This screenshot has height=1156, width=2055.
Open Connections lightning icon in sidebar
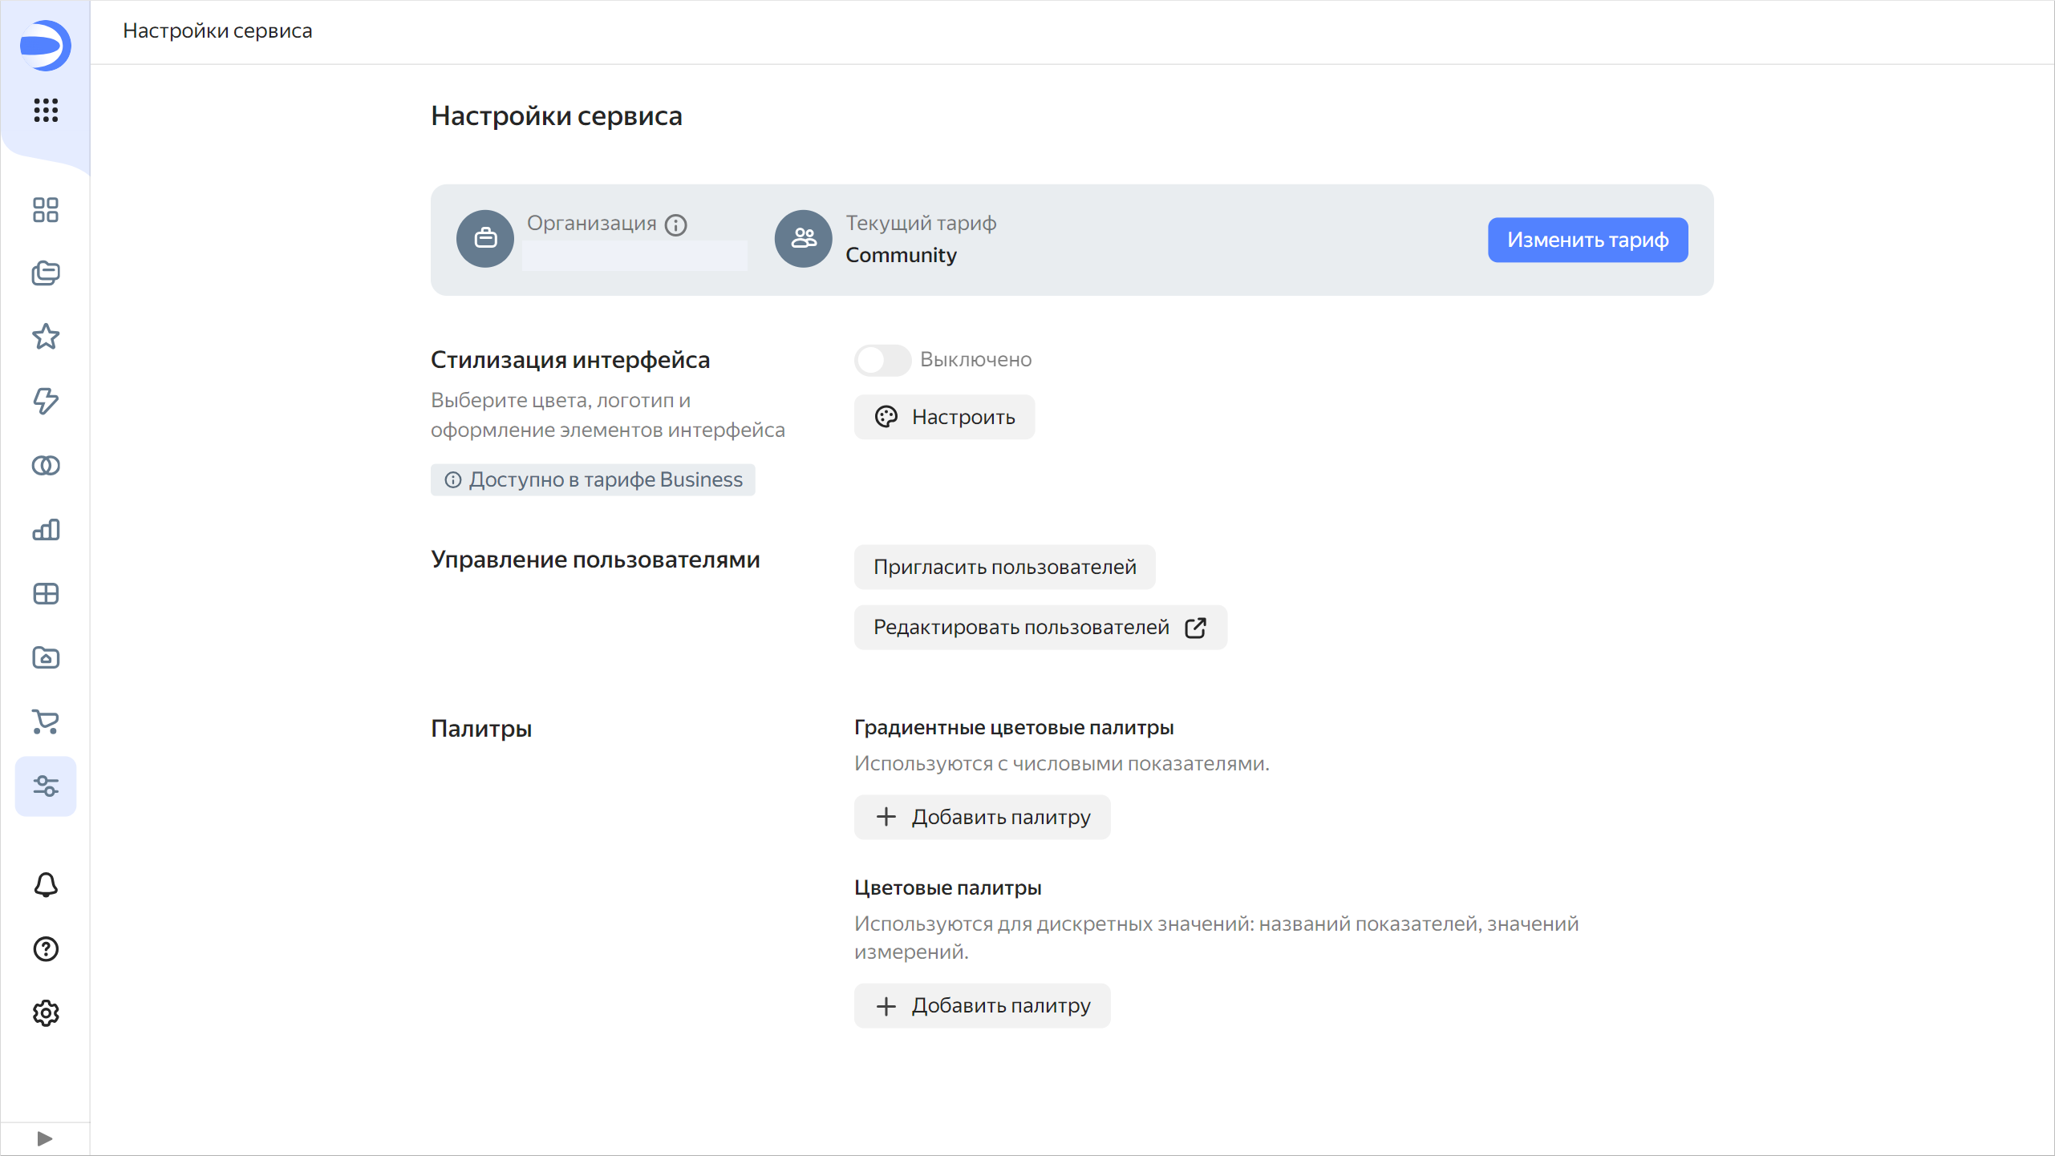point(46,401)
